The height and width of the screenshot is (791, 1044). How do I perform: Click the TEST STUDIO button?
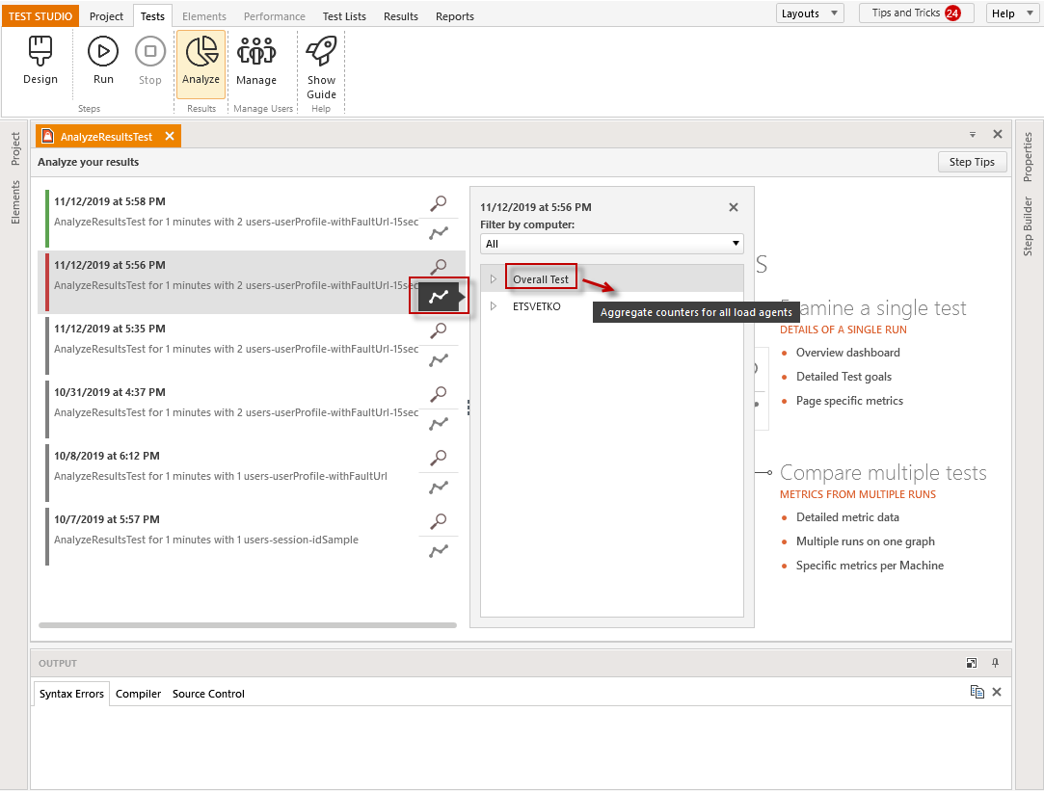tap(40, 16)
